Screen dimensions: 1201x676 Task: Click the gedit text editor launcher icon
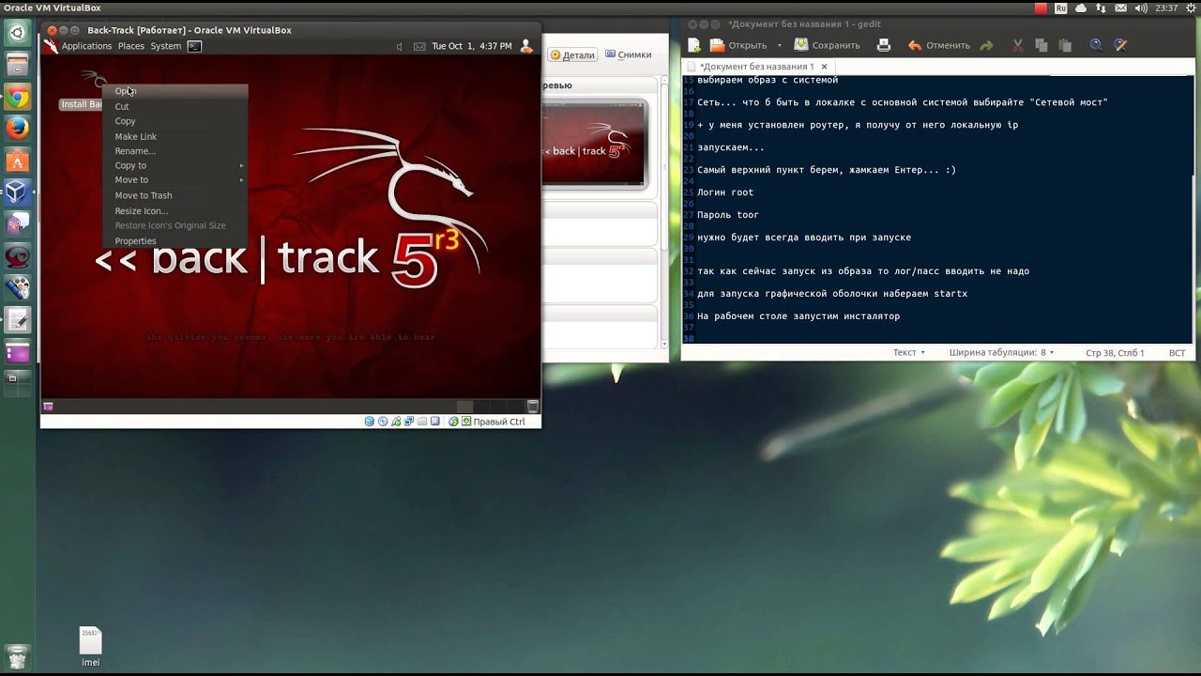(x=17, y=320)
